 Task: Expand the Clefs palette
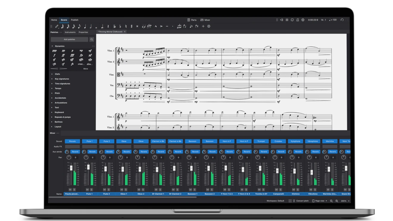click(52, 74)
